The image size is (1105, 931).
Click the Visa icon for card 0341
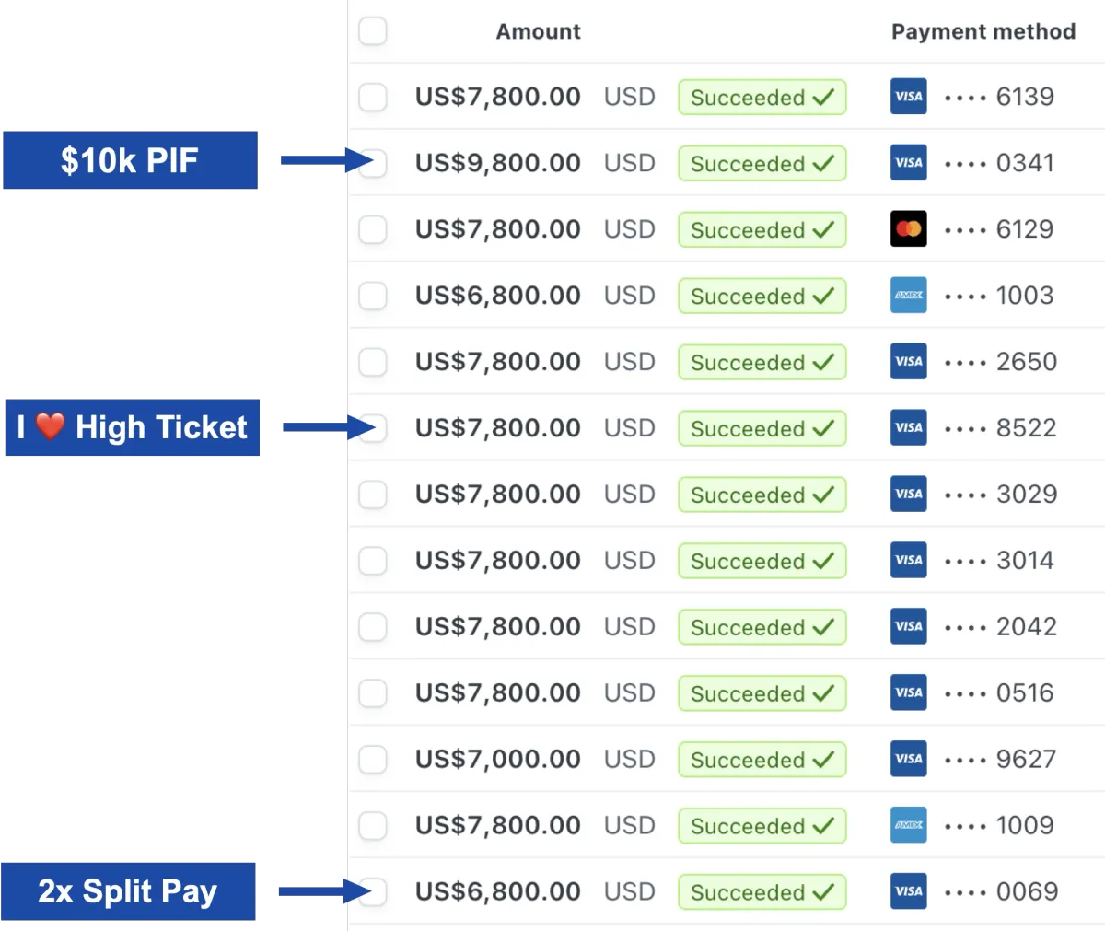[908, 163]
